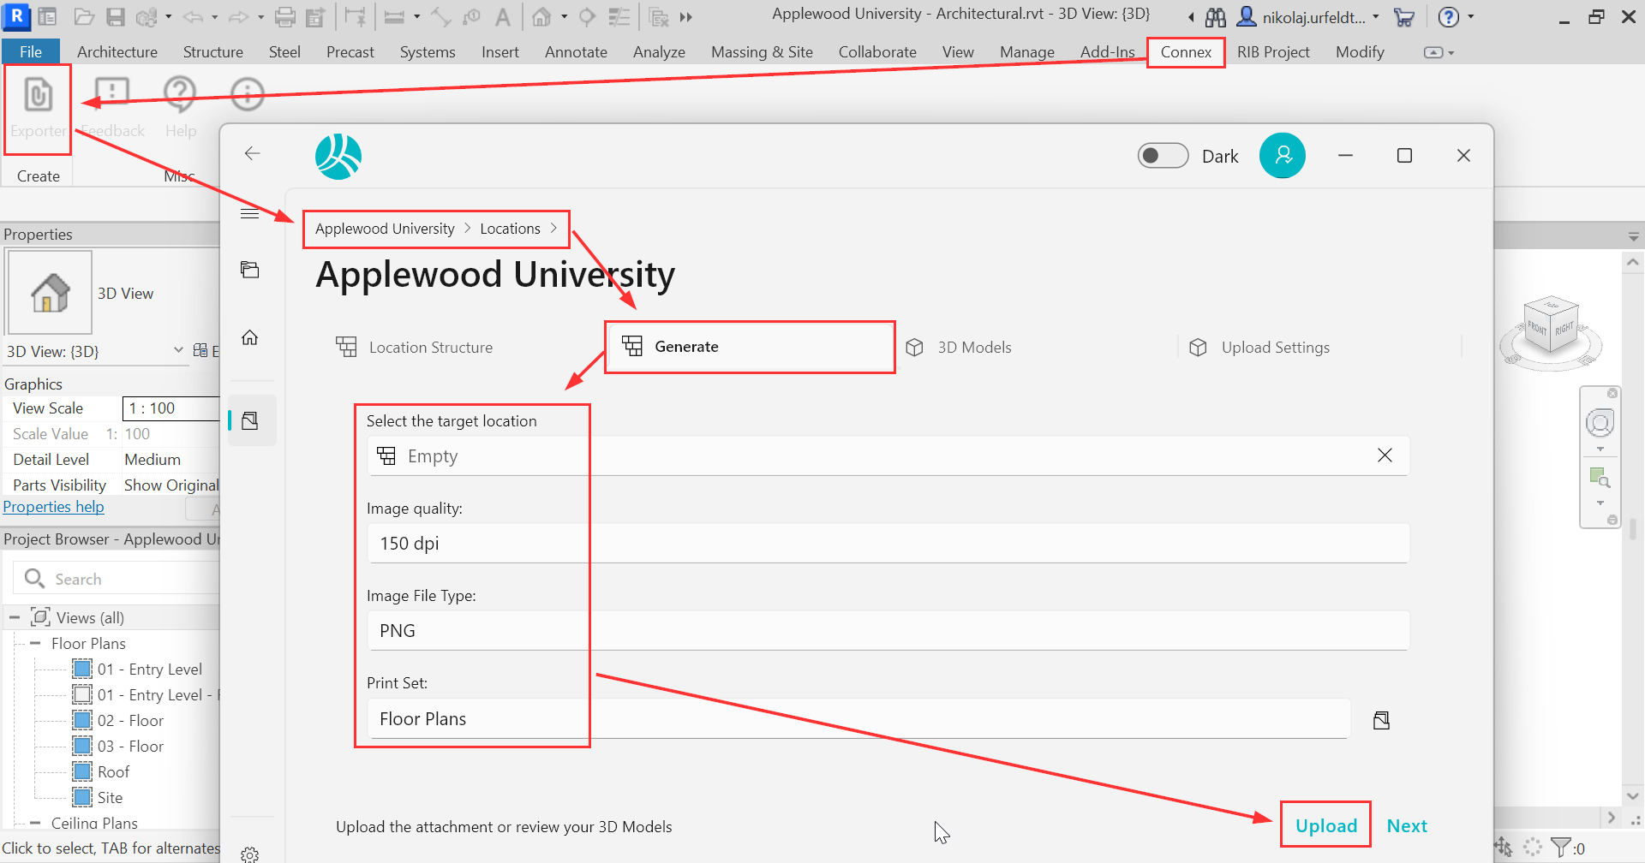
Task: Go to home icon in Connex sidebar
Action: pyautogui.click(x=250, y=337)
